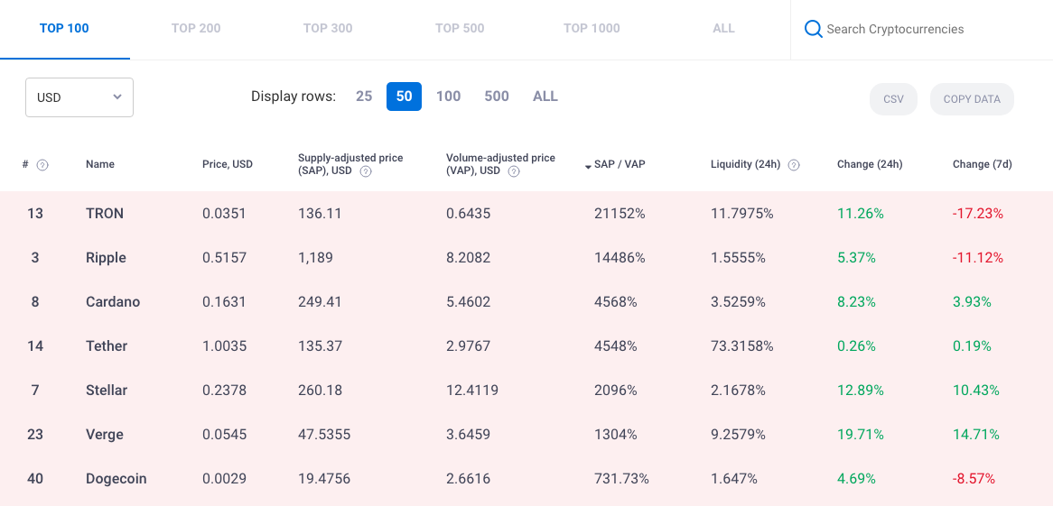This screenshot has height=506, width=1053.
Task: Open Liquidity (24h) help tooltip icon
Action: 793,164
